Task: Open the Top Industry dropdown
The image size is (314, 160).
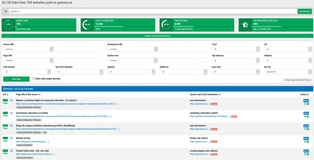Action: point(236,60)
